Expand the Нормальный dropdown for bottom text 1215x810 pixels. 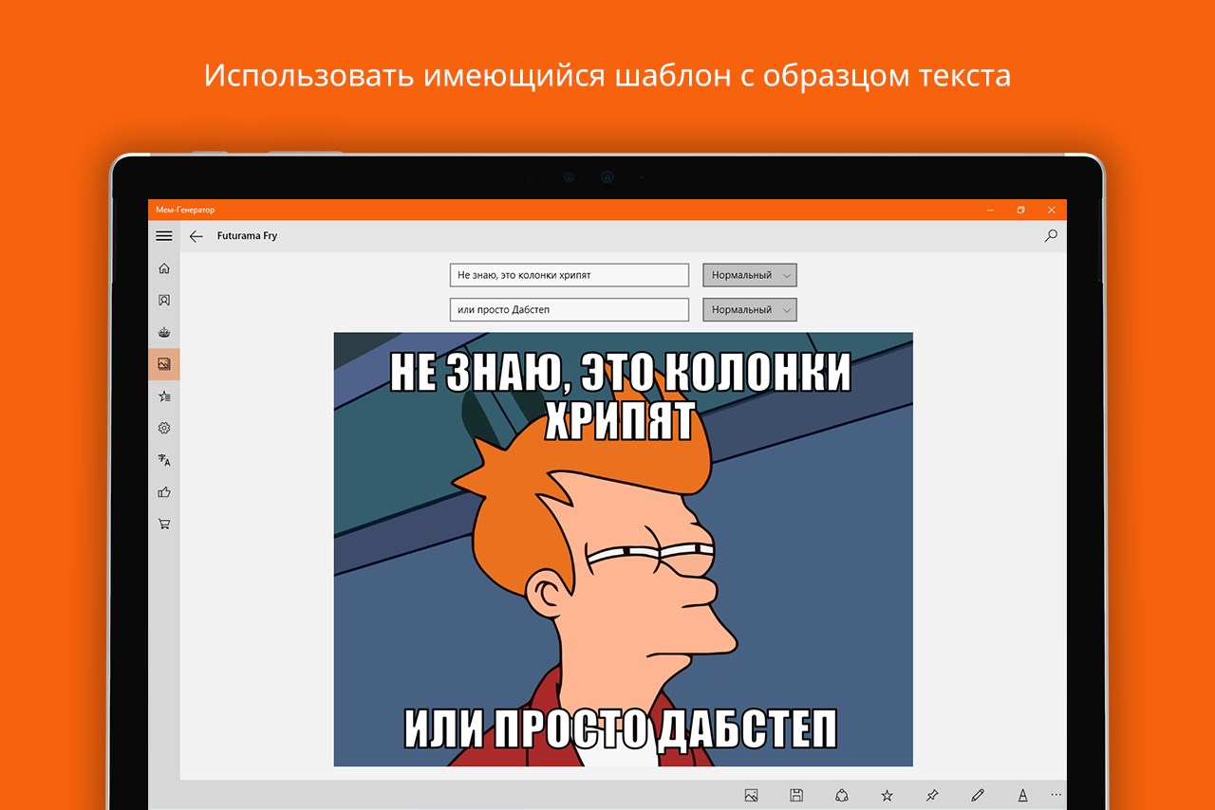750,310
